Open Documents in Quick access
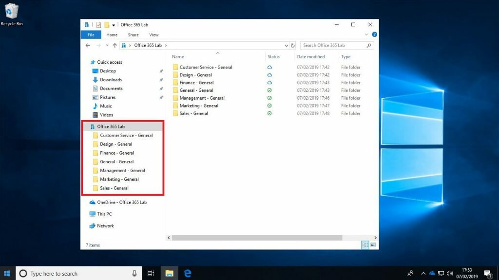Image resolution: width=499 pixels, height=280 pixels. point(111,88)
